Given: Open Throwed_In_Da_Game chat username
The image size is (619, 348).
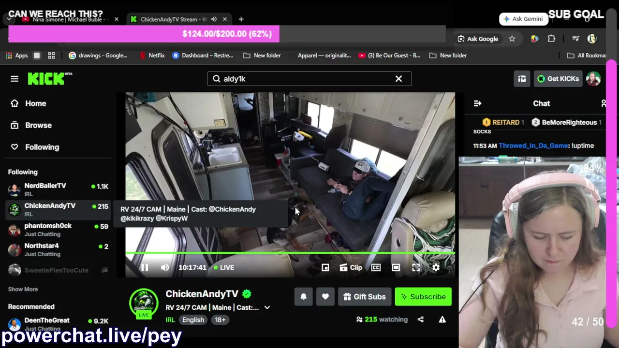Looking at the screenshot, I should pyautogui.click(x=534, y=145).
